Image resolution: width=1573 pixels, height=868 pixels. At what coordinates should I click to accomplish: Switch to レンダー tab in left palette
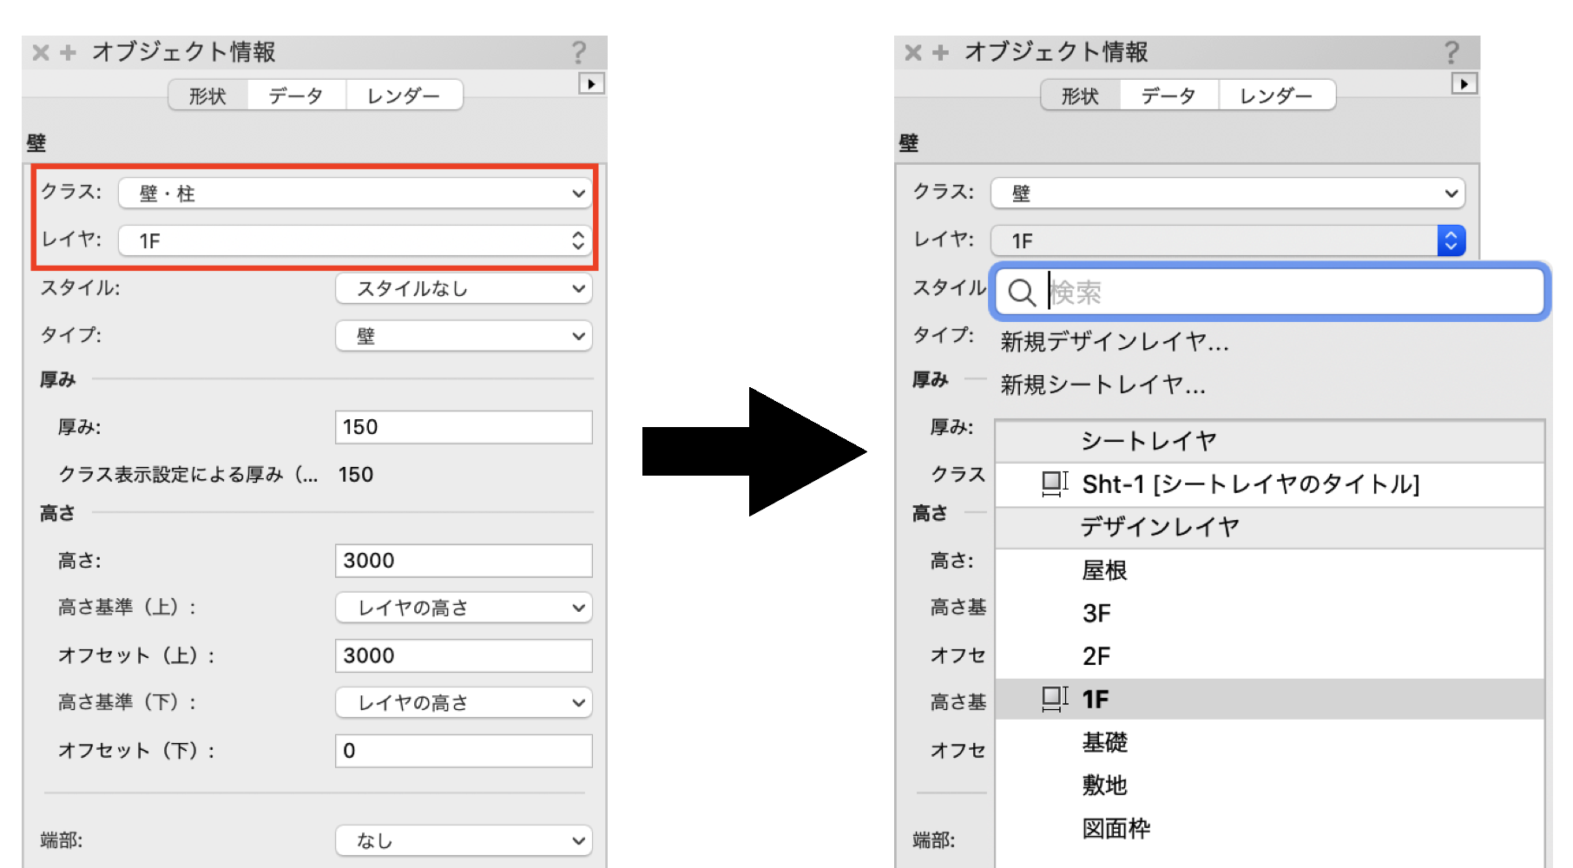[x=404, y=95]
